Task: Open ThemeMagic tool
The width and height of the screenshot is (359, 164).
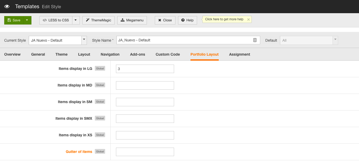Action: click(98, 20)
